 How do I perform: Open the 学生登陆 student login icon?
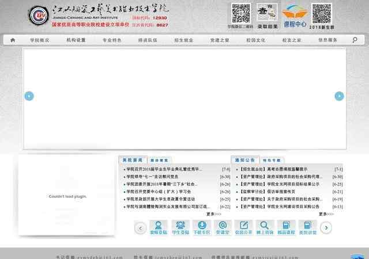coord(180,227)
